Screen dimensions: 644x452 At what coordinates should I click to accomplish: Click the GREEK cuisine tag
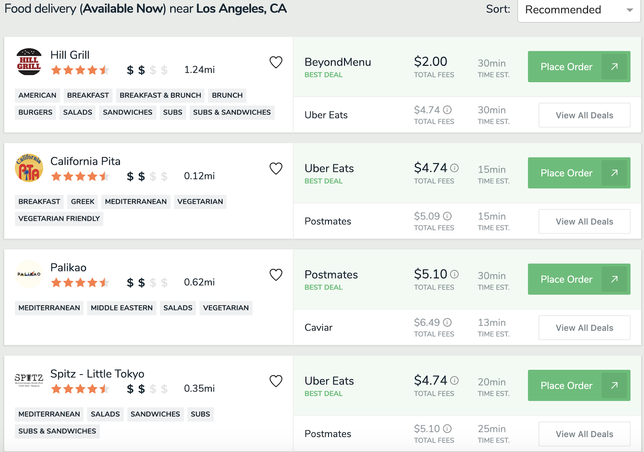[83, 202]
